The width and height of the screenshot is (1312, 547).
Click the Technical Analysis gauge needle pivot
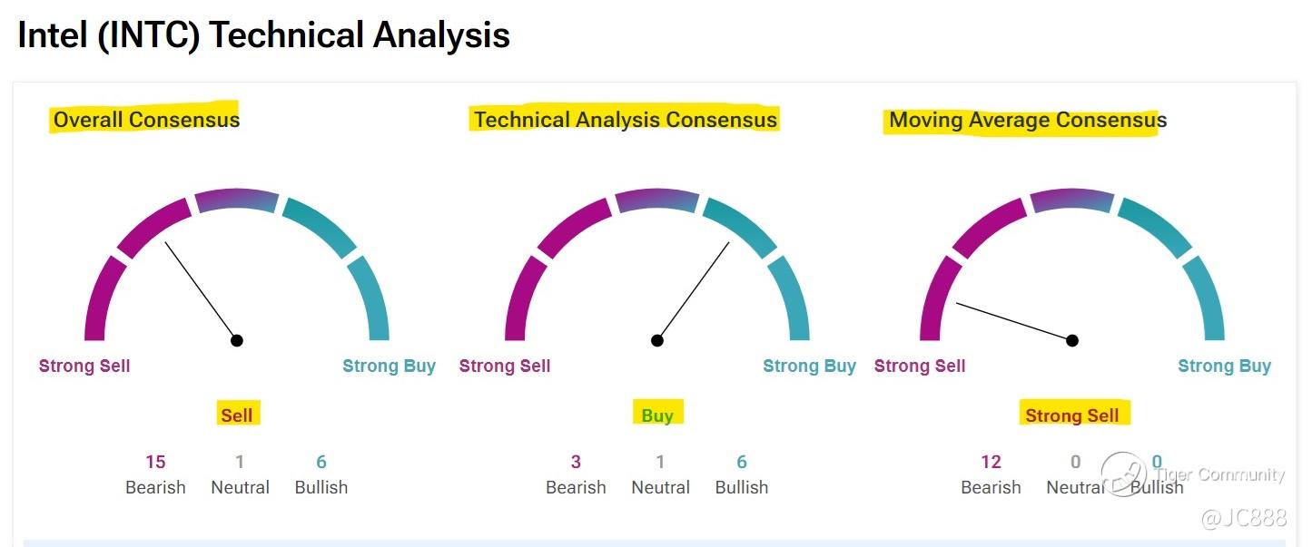657,340
